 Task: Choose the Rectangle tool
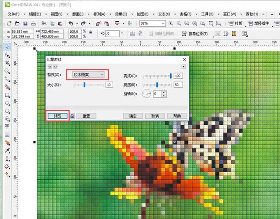(7, 95)
